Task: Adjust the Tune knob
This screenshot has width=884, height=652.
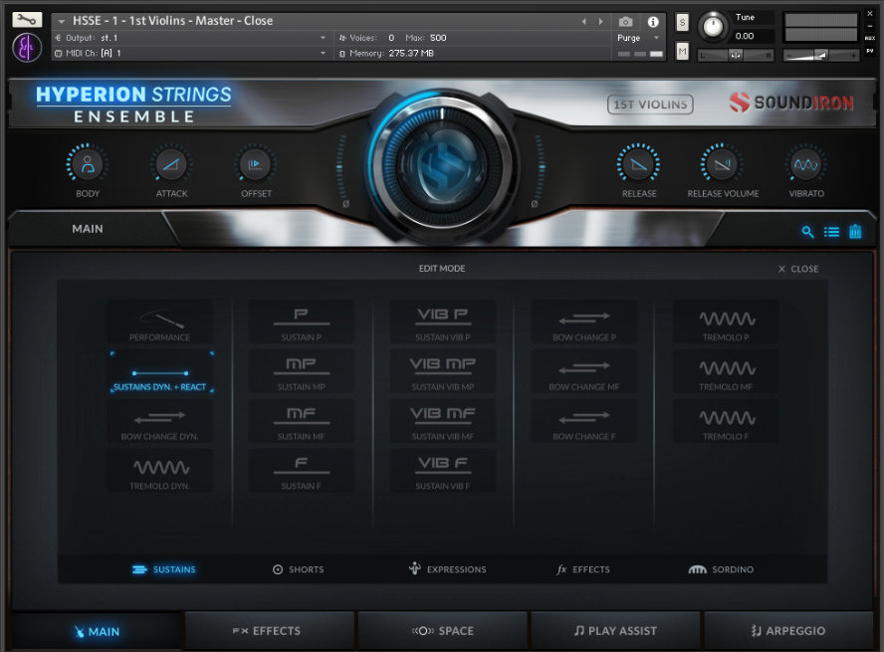Action: click(x=712, y=25)
